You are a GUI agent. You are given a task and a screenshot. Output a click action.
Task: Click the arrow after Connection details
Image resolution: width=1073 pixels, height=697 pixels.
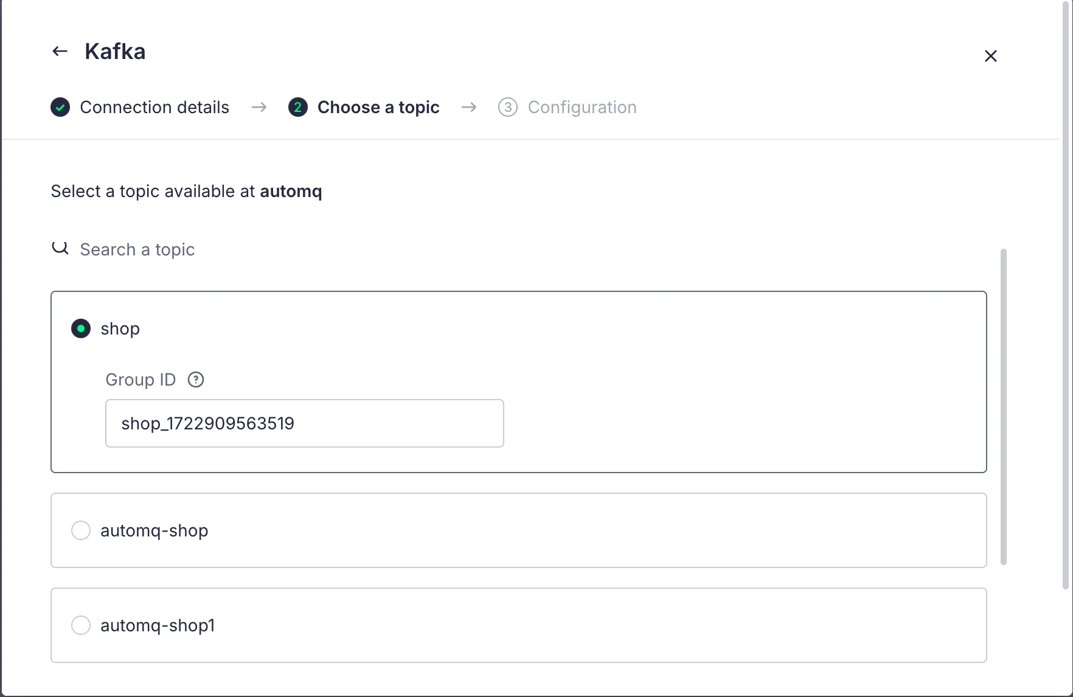[x=259, y=108]
